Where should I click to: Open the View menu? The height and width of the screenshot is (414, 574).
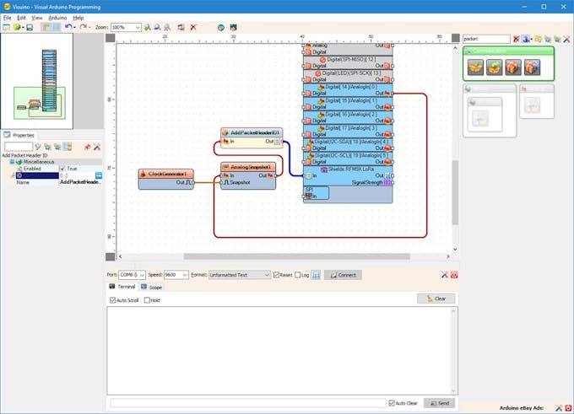click(x=36, y=18)
